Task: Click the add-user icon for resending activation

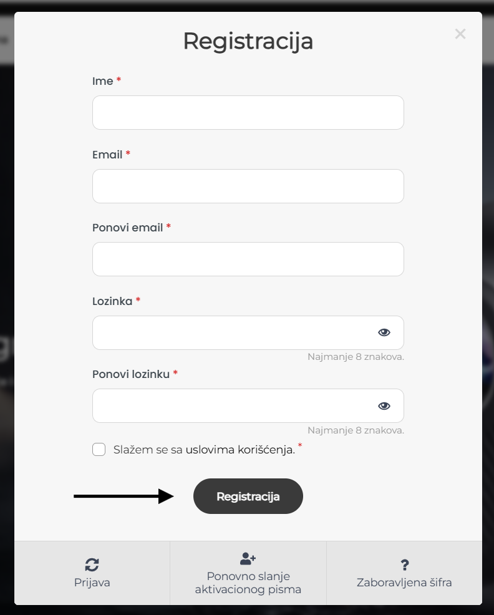Action: (248, 558)
